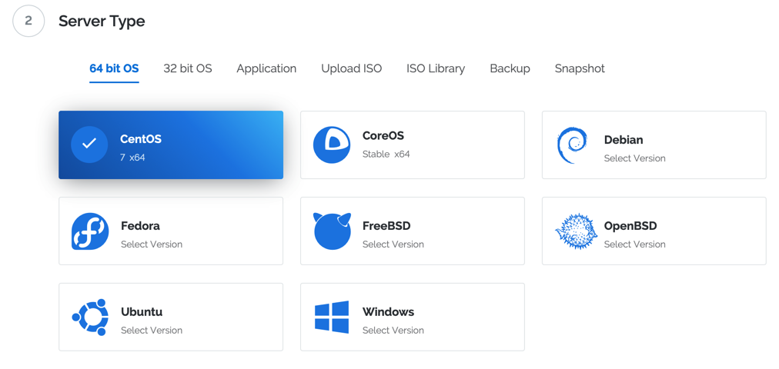Switch to the 64 bit OS tab
The image size is (779, 369).
[x=114, y=68]
